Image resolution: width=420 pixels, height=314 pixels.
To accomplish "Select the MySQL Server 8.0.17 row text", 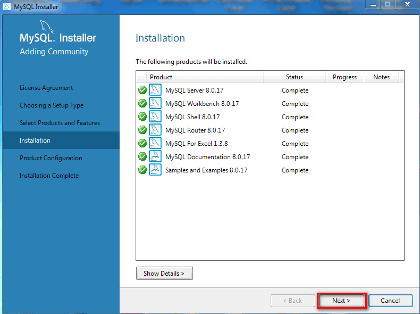I will [194, 90].
